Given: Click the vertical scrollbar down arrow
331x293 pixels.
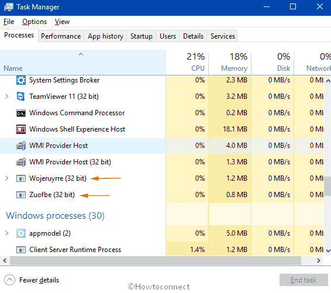Looking at the screenshot, I should pyautogui.click(x=328, y=251).
